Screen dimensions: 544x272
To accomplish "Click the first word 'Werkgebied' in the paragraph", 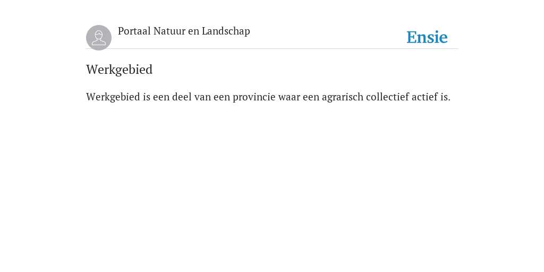I will tap(113, 97).
